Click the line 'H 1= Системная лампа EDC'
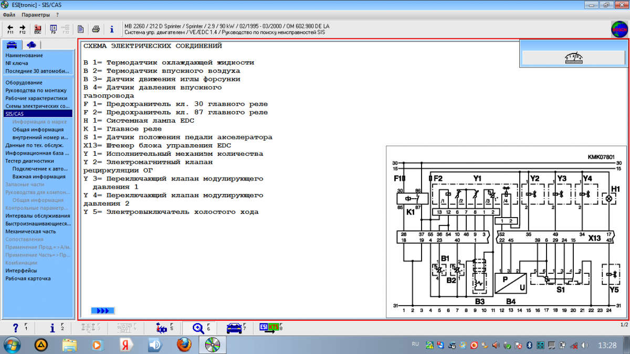This screenshot has width=630, height=354. (x=139, y=121)
